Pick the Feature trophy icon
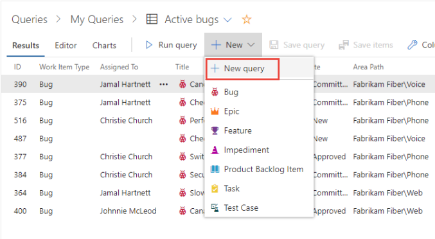The width and height of the screenshot is (435, 239). pyautogui.click(x=215, y=130)
